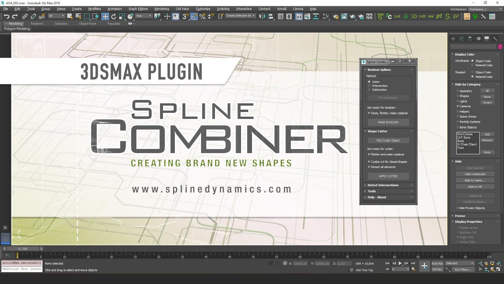Image resolution: width=504 pixels, height=284 pixels.
Task: Toggle 'Flatten and make coplanar' checkbox
Action: [x=369, y=155]
